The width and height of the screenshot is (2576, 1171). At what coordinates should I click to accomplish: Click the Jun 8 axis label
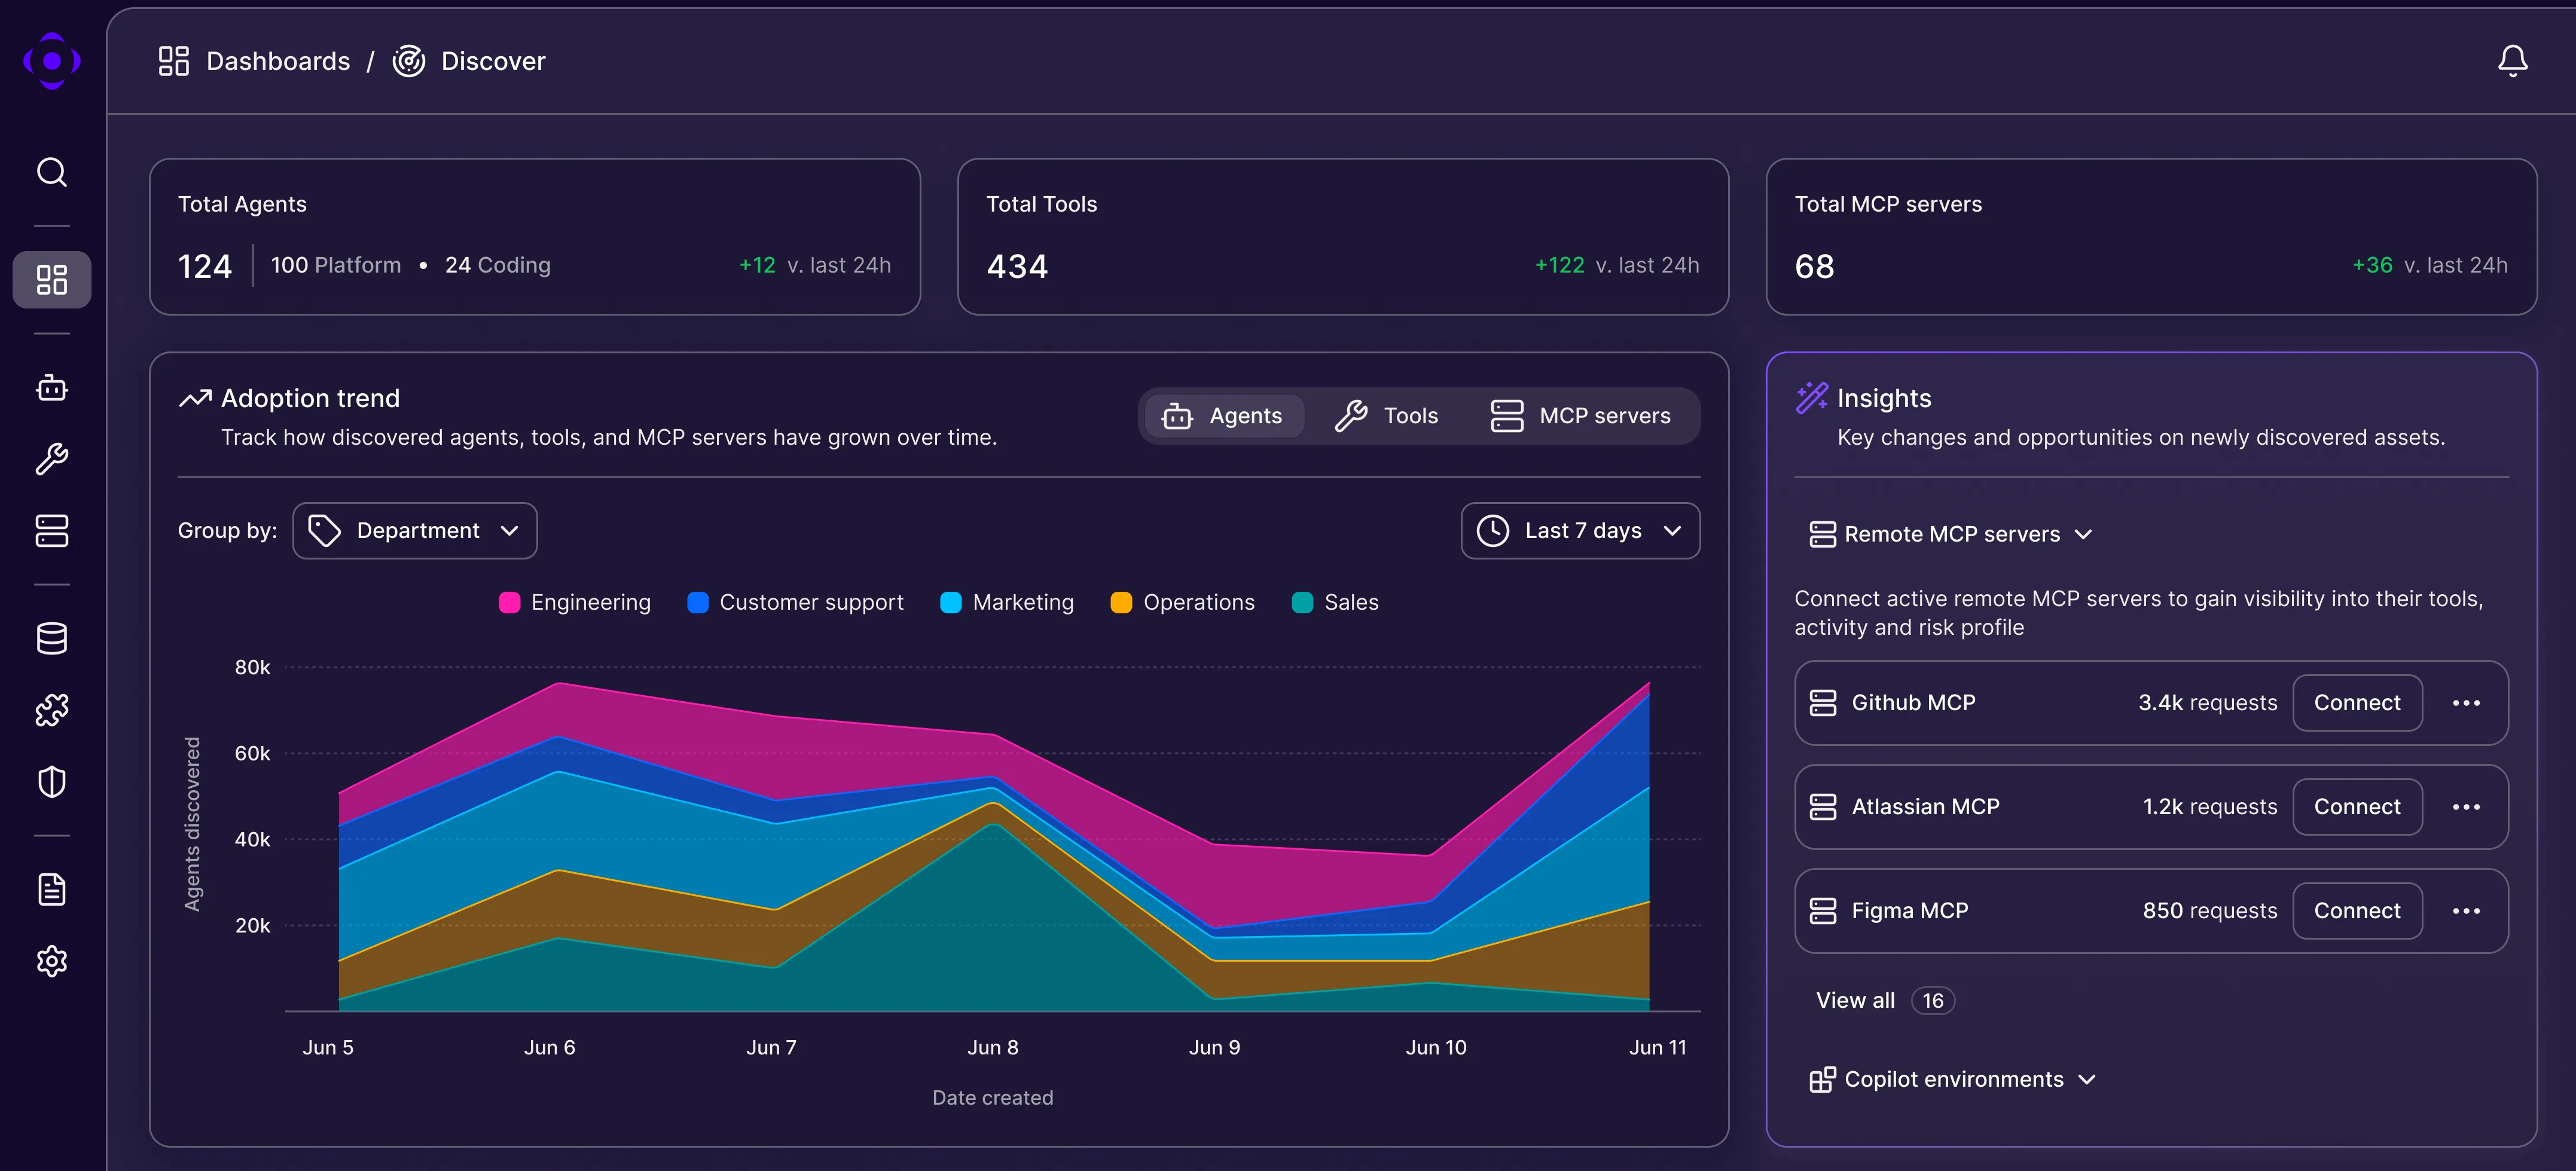(993, 1048)
